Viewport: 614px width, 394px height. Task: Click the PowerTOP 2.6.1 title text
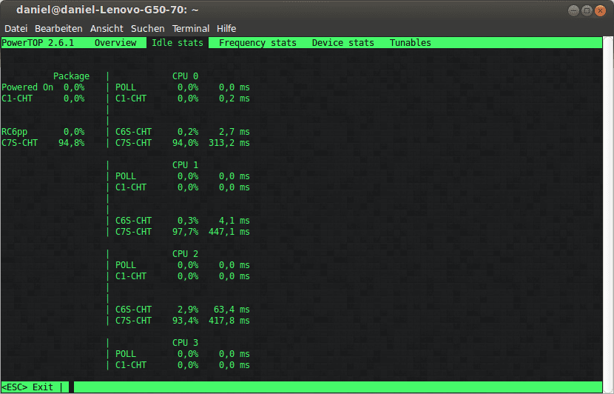[x=38, y=43]
